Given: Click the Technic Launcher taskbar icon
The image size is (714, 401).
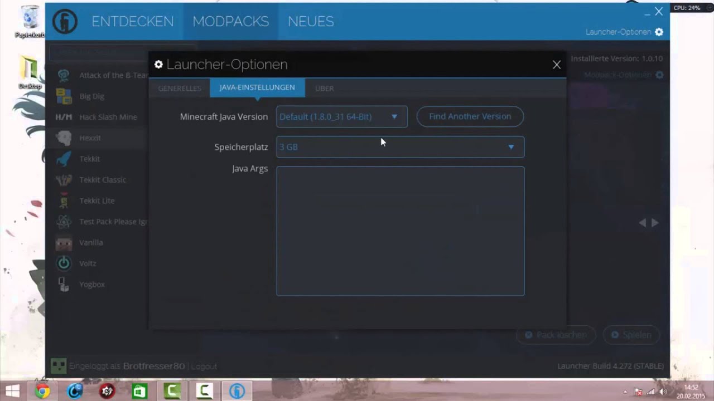Looking at the screenshot, I should point(237,391).
